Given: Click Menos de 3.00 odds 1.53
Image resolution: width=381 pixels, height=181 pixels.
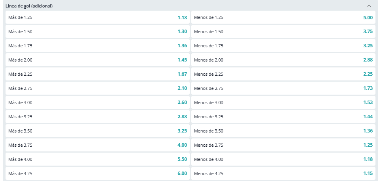Looking at the screenshot, I should [x=283, y=103].
